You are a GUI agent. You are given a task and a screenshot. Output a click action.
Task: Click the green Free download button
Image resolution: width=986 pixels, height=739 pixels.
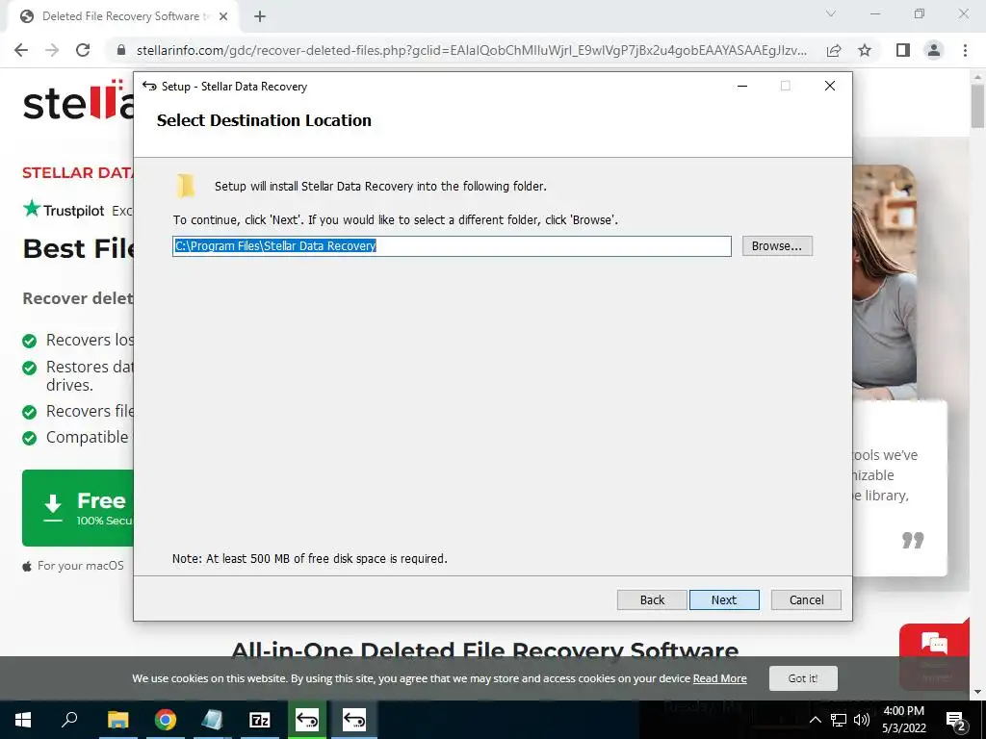78,508
